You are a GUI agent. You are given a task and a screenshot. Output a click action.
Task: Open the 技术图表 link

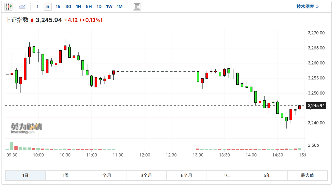(x=308, y=7)
